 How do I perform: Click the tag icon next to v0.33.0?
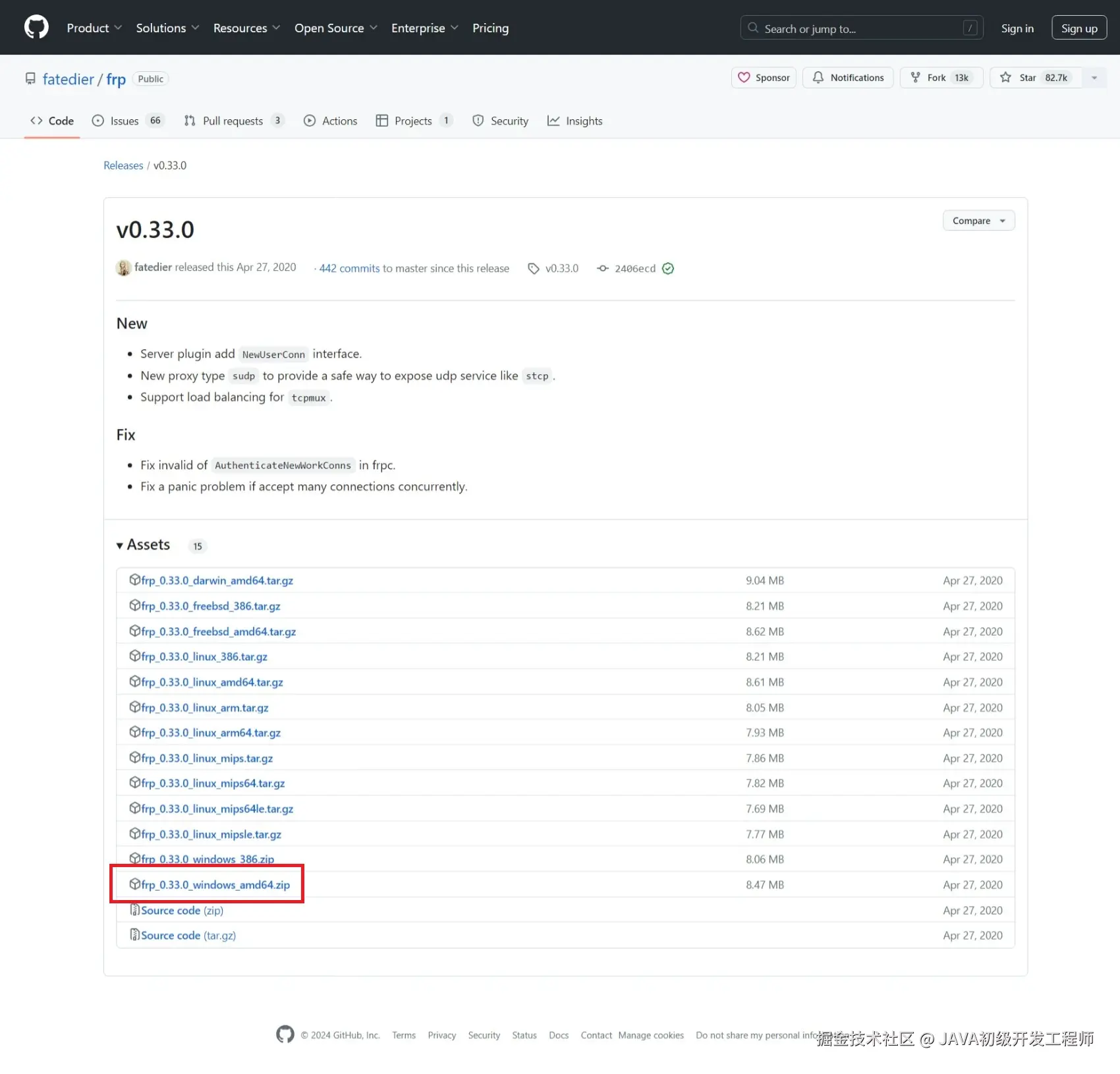[x=534, y=268]
